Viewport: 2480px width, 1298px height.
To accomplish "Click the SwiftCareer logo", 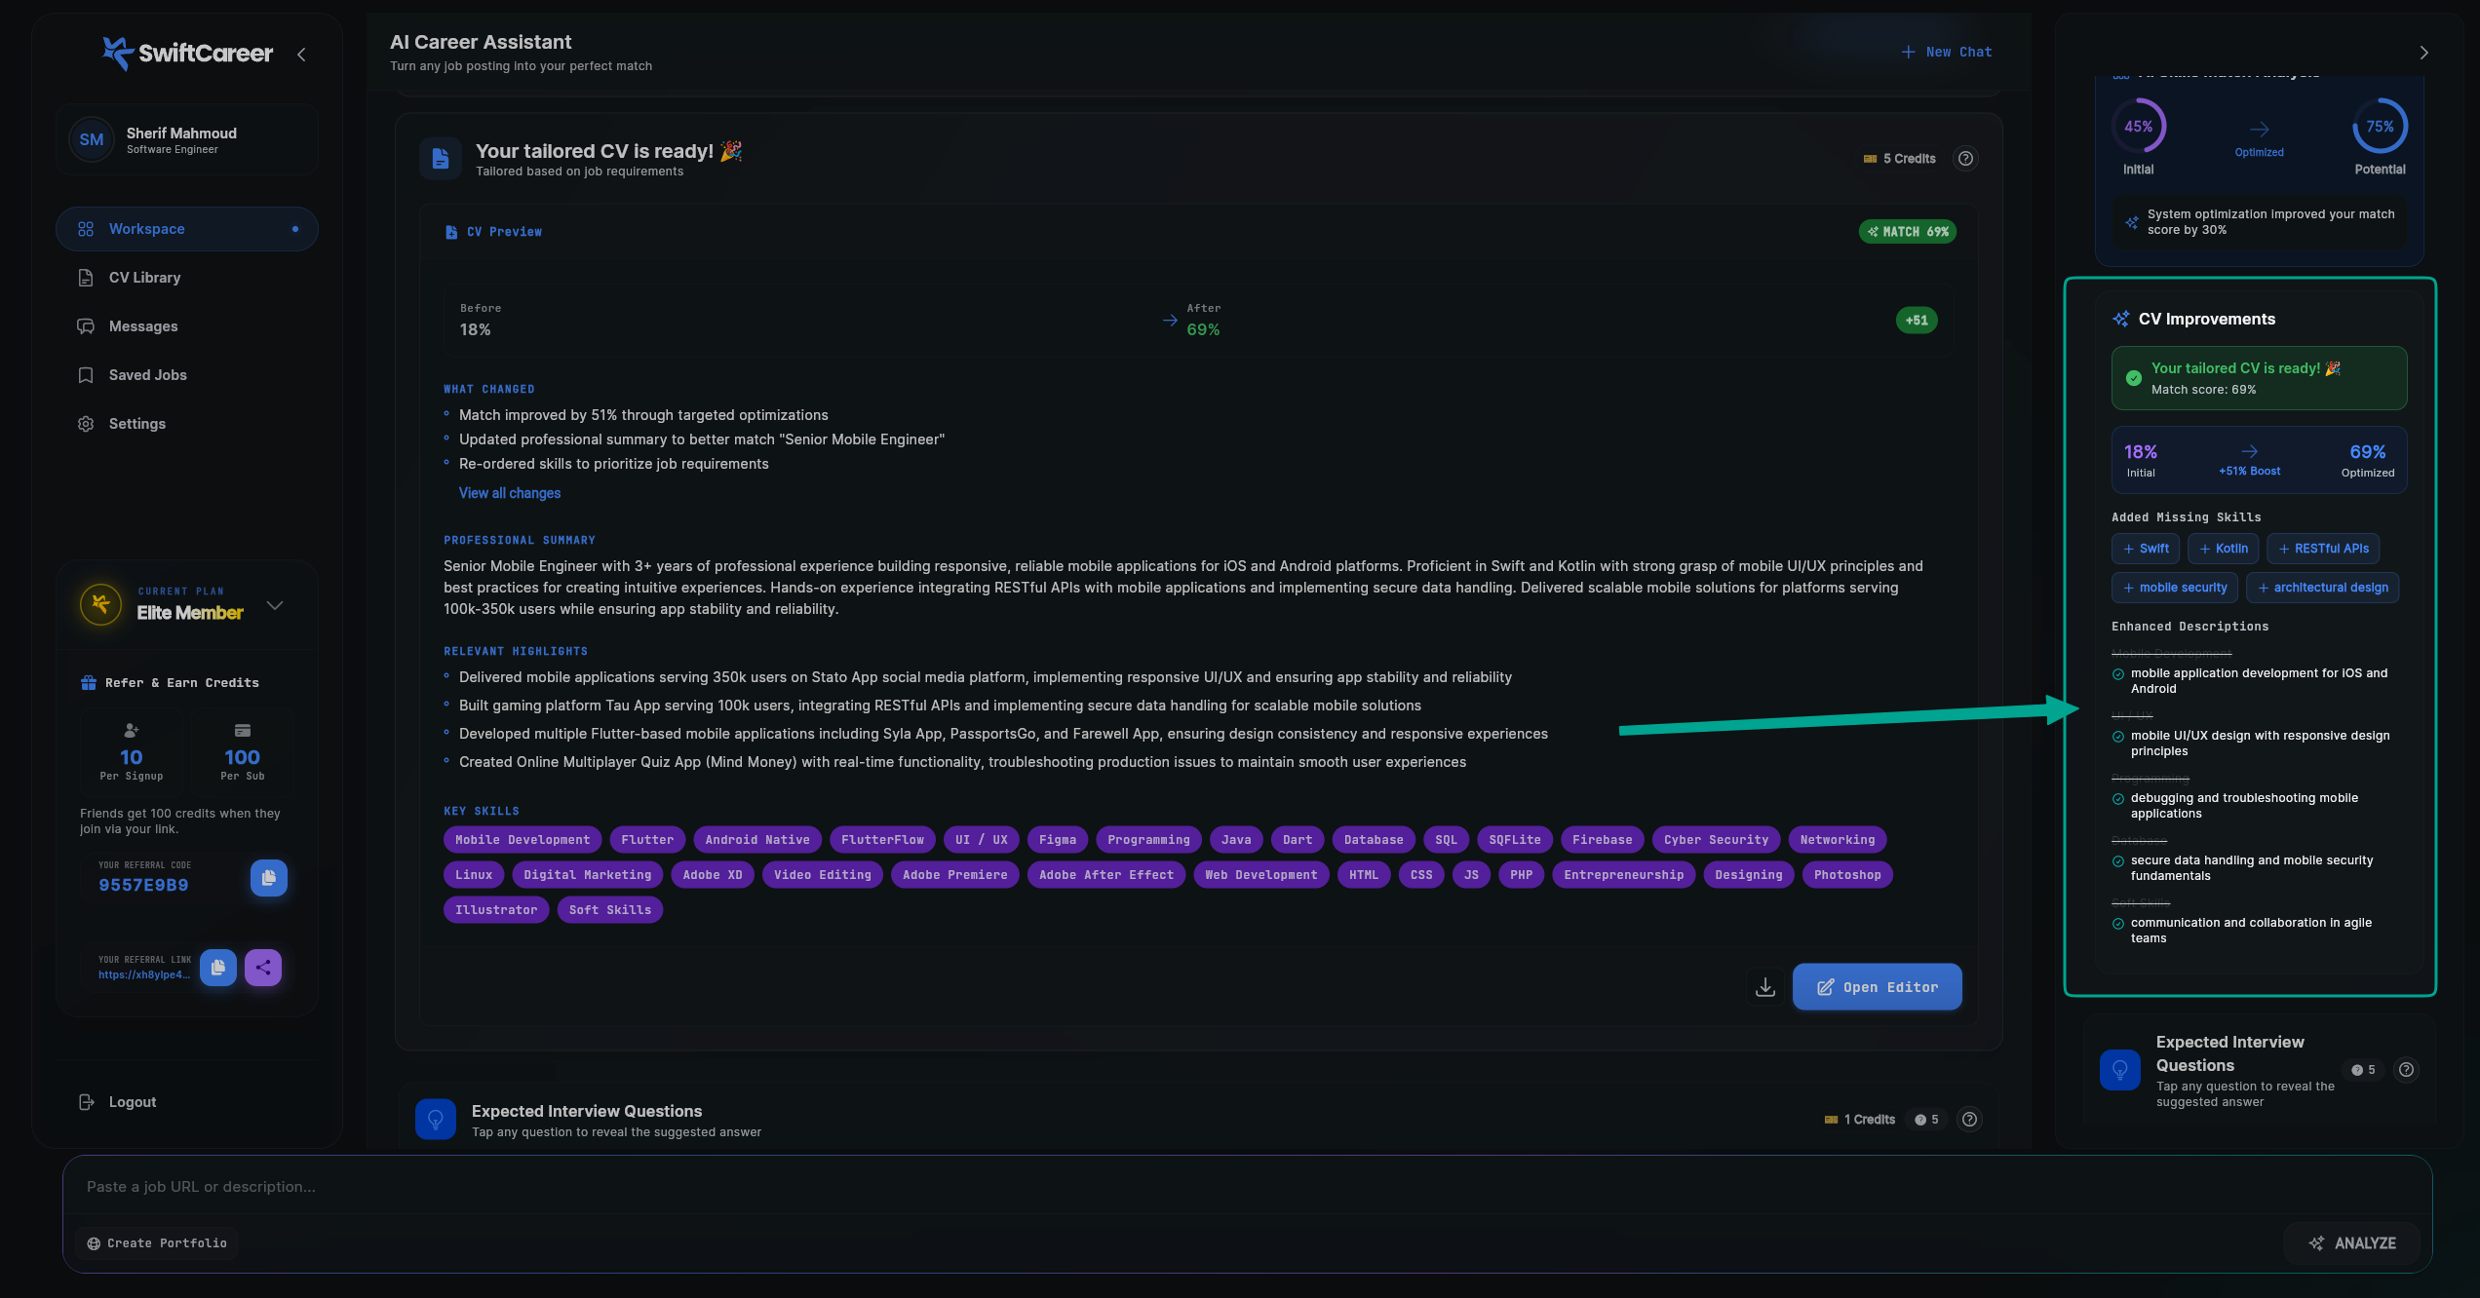I will pos(186,54).
